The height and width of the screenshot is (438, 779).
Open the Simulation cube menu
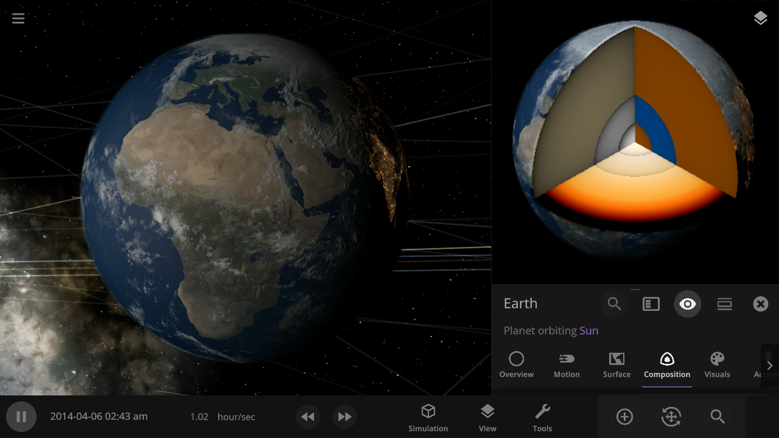tap(428, 417)
